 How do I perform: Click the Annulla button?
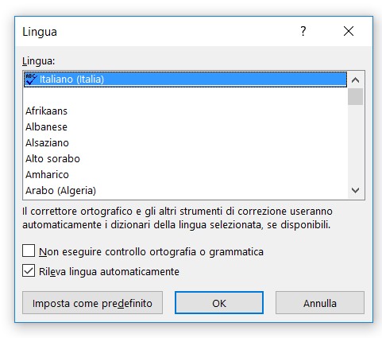tap(320, 303)
